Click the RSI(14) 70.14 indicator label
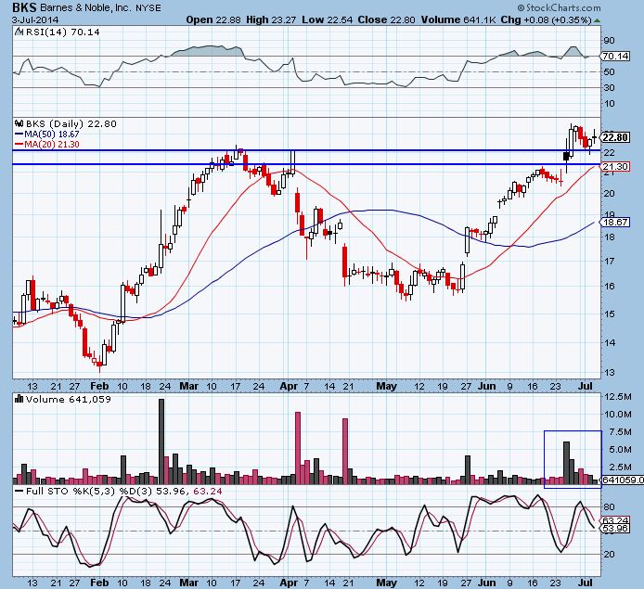The height and width of the screenshot is (589, 644). [x=62, y=32]
